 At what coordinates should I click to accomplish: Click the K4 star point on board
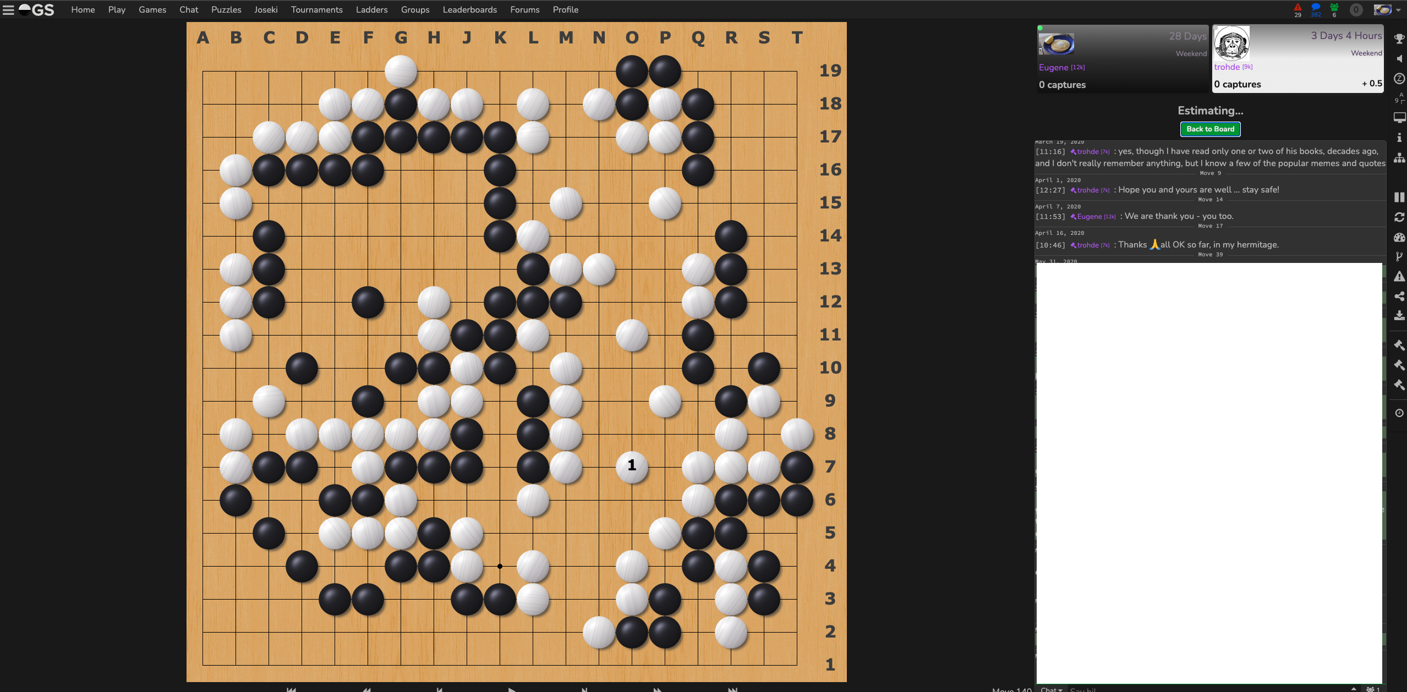[x=500, y=566]
